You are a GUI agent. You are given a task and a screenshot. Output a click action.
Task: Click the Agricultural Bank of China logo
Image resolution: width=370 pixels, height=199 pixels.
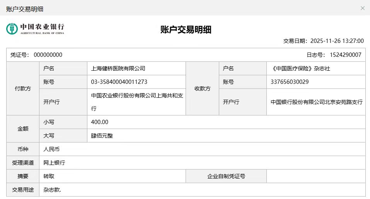pyautogui.click(x=35, y=29)
